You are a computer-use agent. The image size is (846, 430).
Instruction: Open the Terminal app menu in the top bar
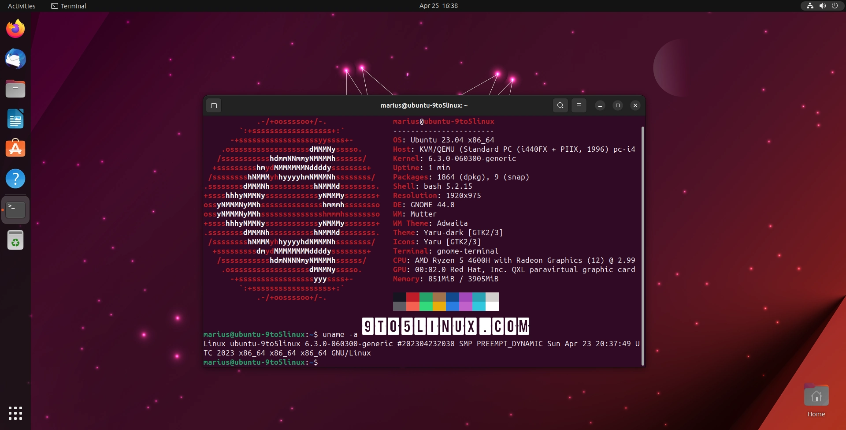click(68, 6)
